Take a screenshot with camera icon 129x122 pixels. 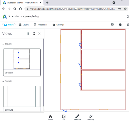coord(128,25)
